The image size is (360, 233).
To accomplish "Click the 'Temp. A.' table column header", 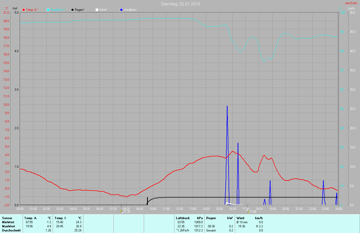I will 31,218.
